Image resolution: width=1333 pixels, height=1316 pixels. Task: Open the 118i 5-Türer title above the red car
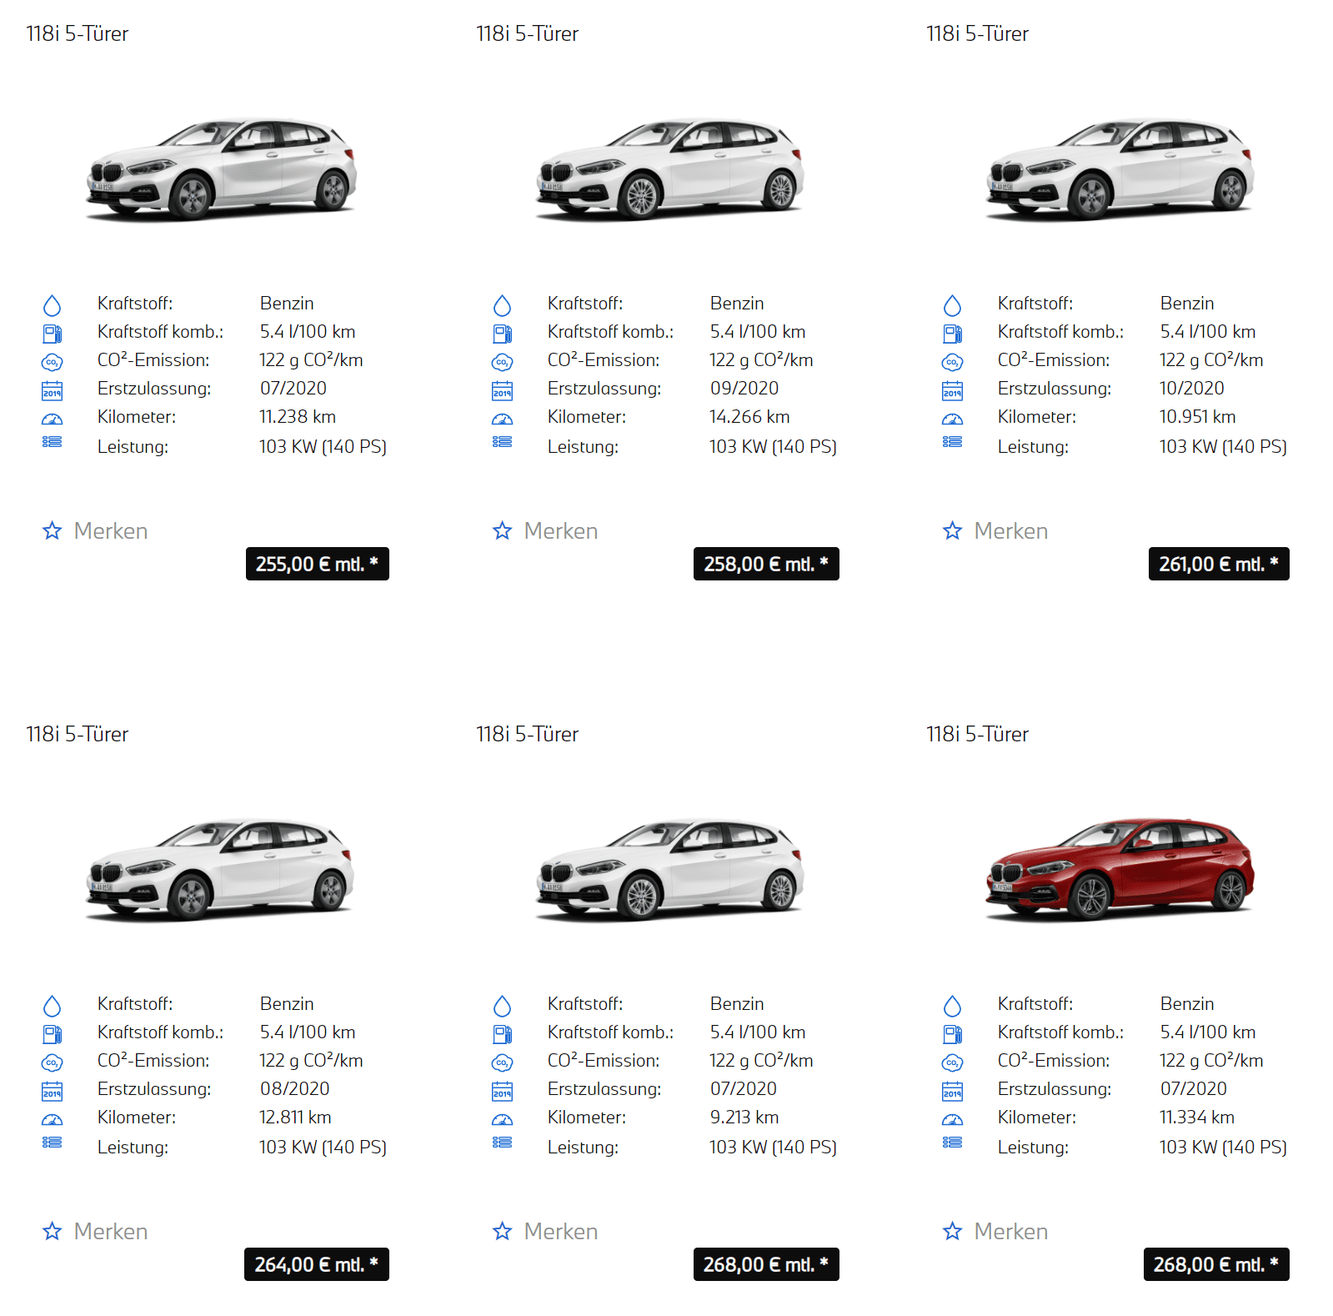coord(978,734)
